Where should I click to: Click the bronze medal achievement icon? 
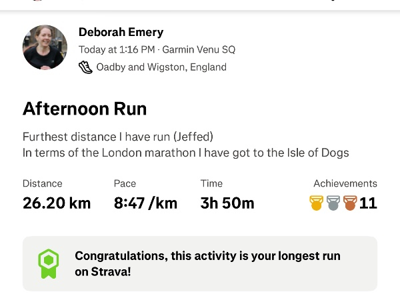[350, 203]
